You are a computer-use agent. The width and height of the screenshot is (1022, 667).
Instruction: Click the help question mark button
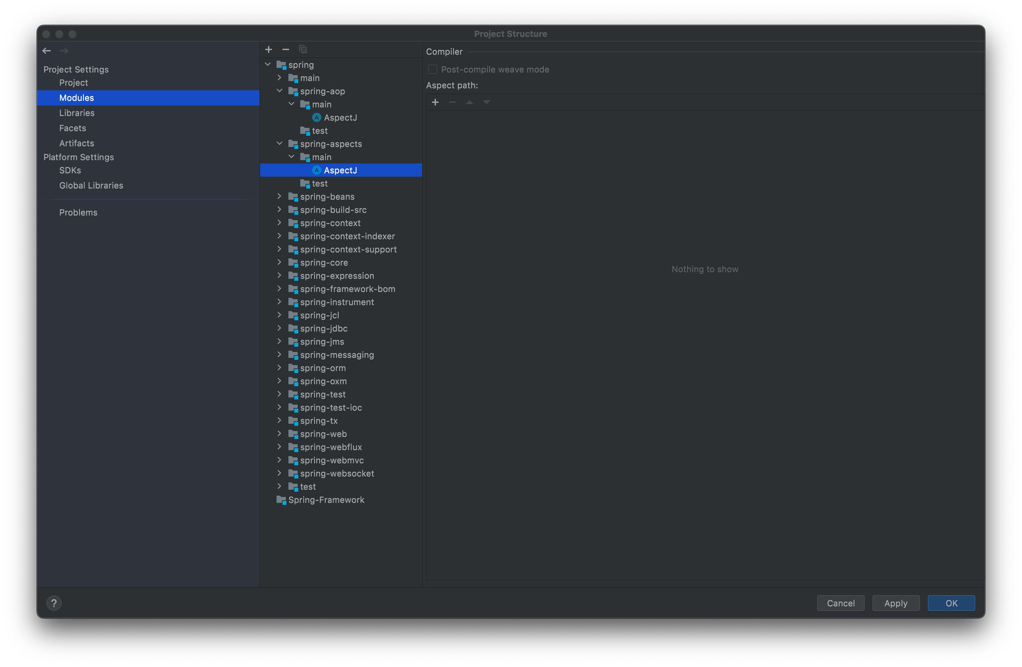(54, 603)
